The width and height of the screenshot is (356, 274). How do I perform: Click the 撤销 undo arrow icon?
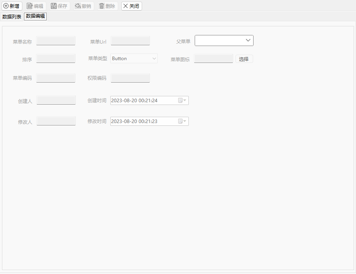pos(78,6)
